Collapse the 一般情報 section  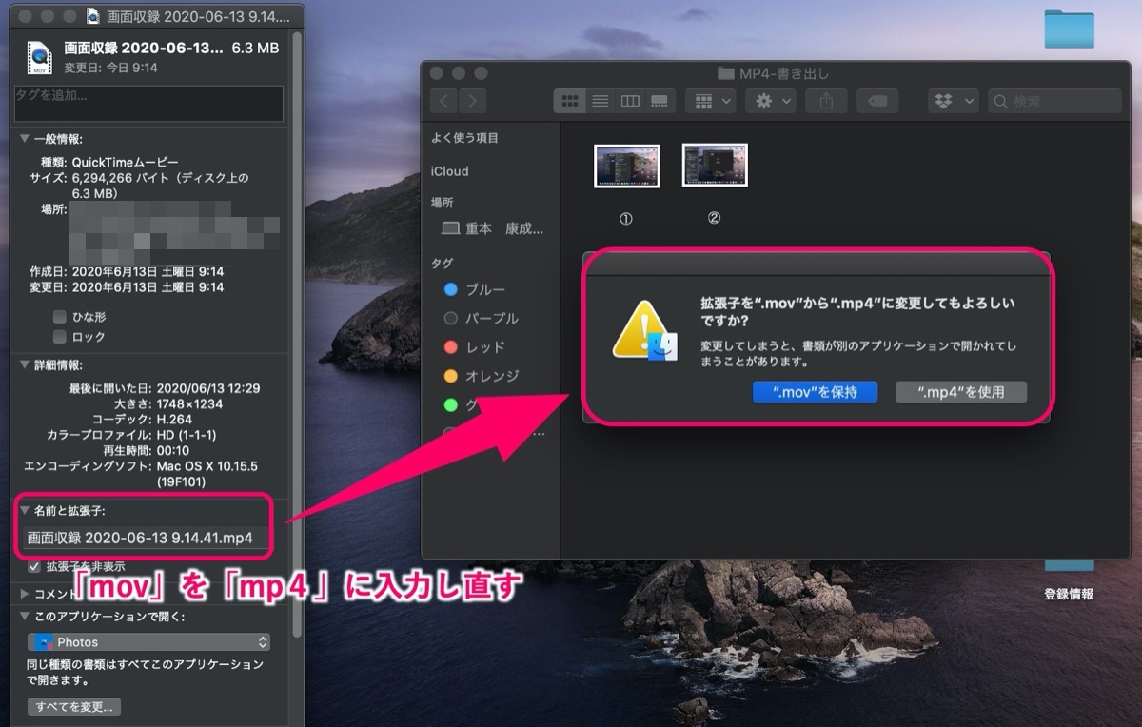[25, 138]
